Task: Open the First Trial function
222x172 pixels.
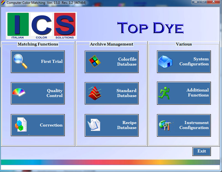Action: click(38, 62)
